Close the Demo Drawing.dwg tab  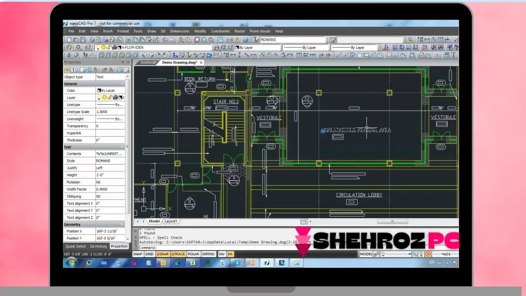coord(201,62)
